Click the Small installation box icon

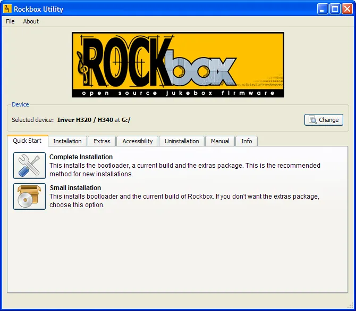(29, 197)
